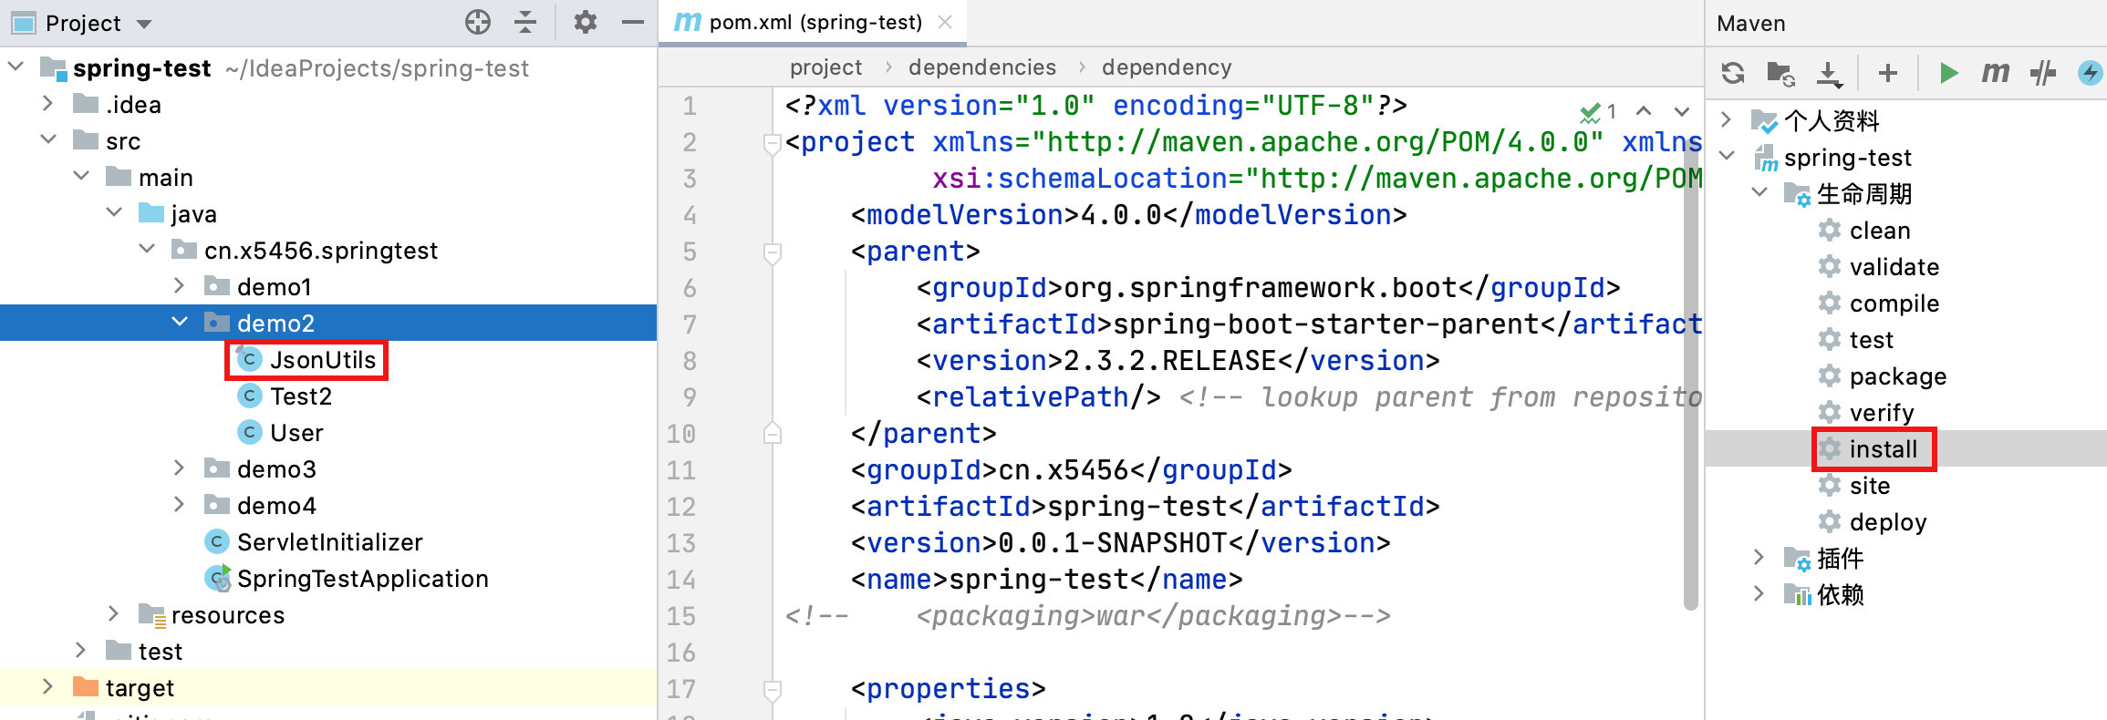Collapse the src folder

48,139
